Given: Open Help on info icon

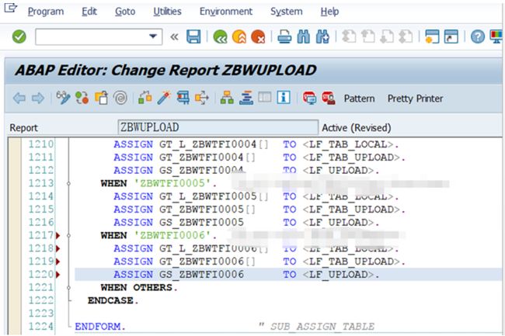Looking at the screenshot, I should (x=284, y=97).
